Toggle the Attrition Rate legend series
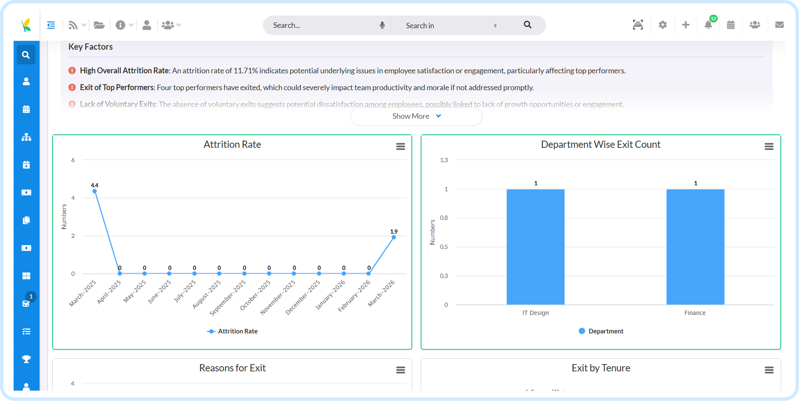799x401 pixels. pyautogui.click(x=232, y=331)
